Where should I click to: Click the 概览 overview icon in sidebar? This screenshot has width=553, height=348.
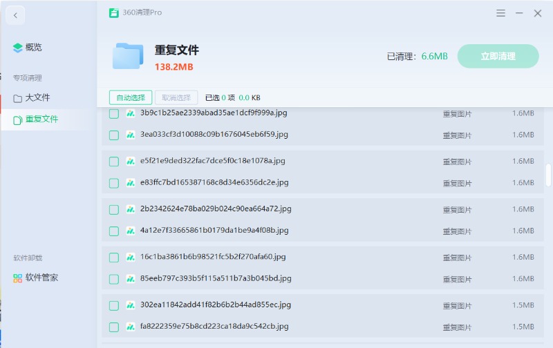(x=18, y=48)
